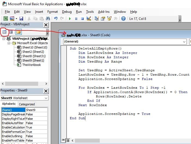The height and width of the screenshot is (144, 191).
Task: Click the View Object icon in Project panel
Action: coord(11,32)
